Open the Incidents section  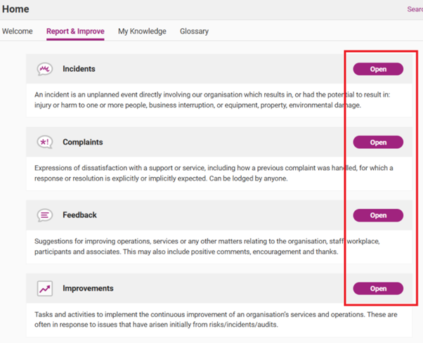(x=378, y=69)
